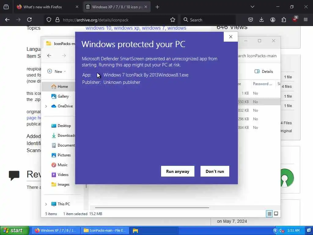Open Images folder in sidebar

pyautogui.click(x=60, y=185)
